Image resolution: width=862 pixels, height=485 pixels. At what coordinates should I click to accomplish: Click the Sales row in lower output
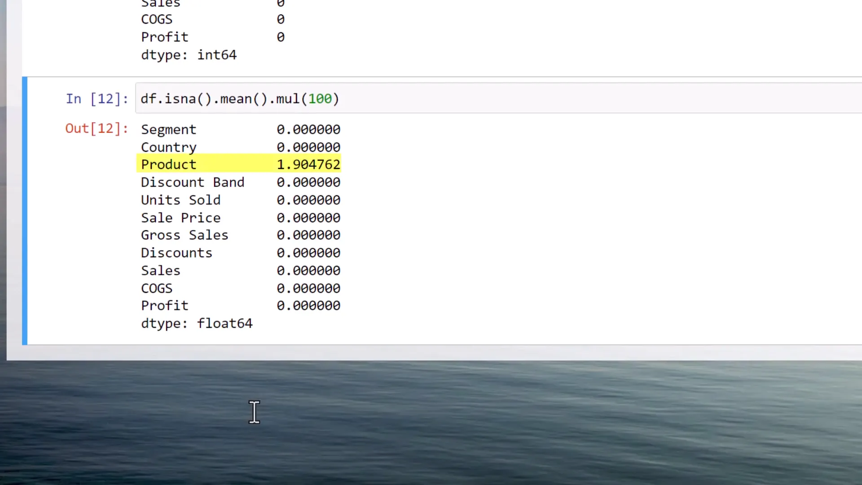[160, 270]
